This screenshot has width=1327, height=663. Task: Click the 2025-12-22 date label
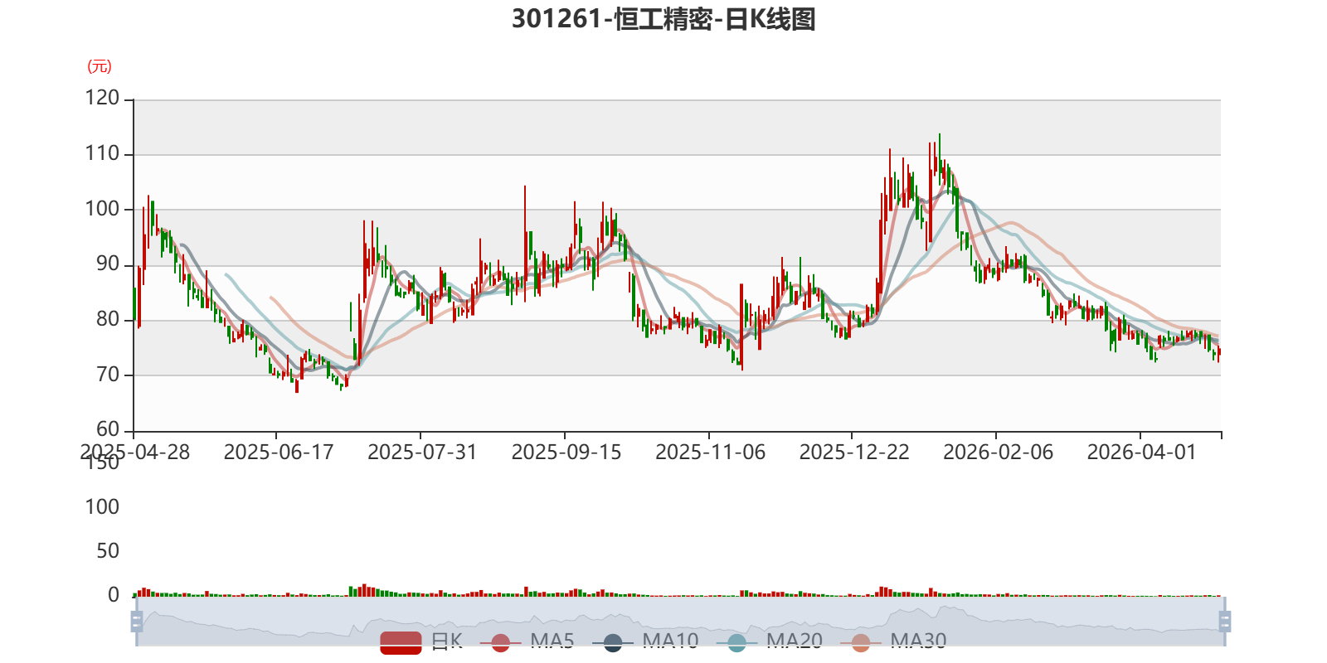[854, 452]
